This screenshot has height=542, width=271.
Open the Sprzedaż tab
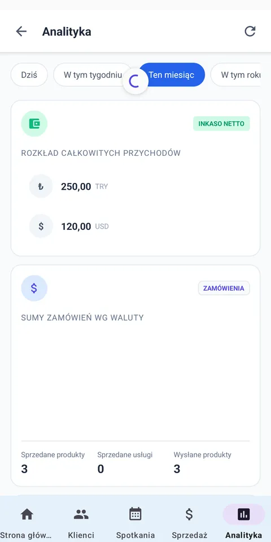[189, 522]
